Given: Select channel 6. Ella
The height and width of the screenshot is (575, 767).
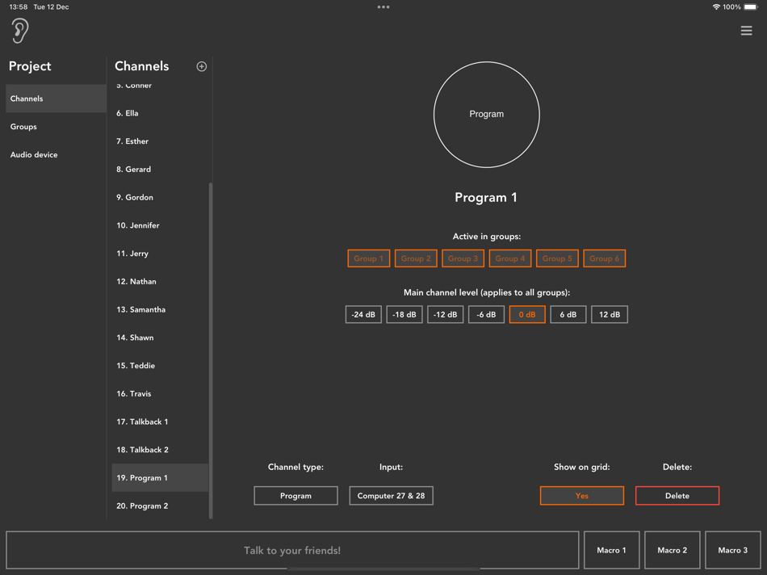Looking at the screenshot, I should pos(160,113).
